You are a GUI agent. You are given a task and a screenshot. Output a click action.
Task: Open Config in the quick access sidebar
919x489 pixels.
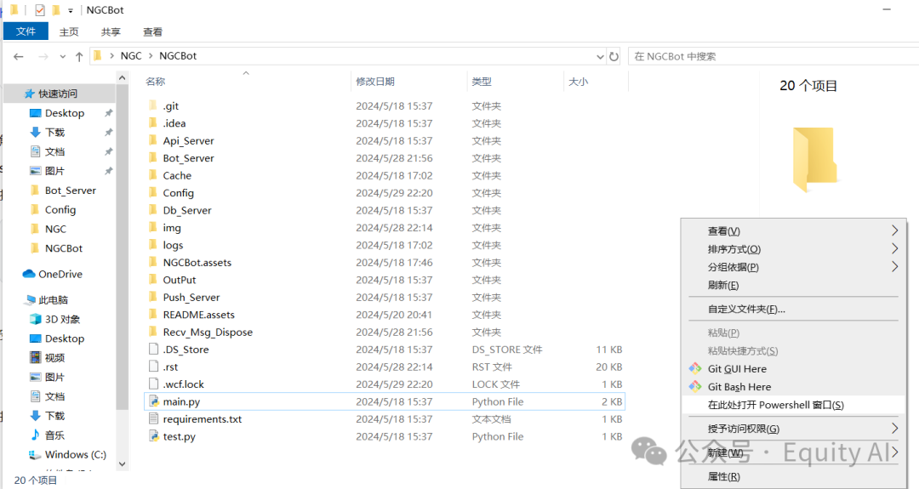click(60, 210)
